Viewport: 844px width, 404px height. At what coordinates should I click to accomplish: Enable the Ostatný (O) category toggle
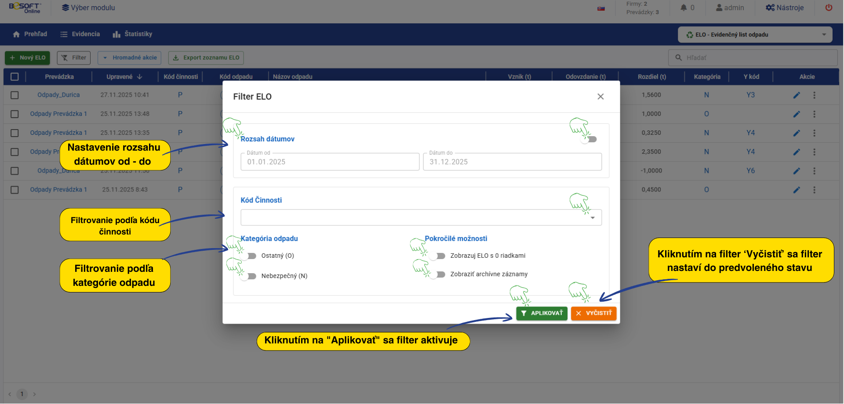click(251, 256)
